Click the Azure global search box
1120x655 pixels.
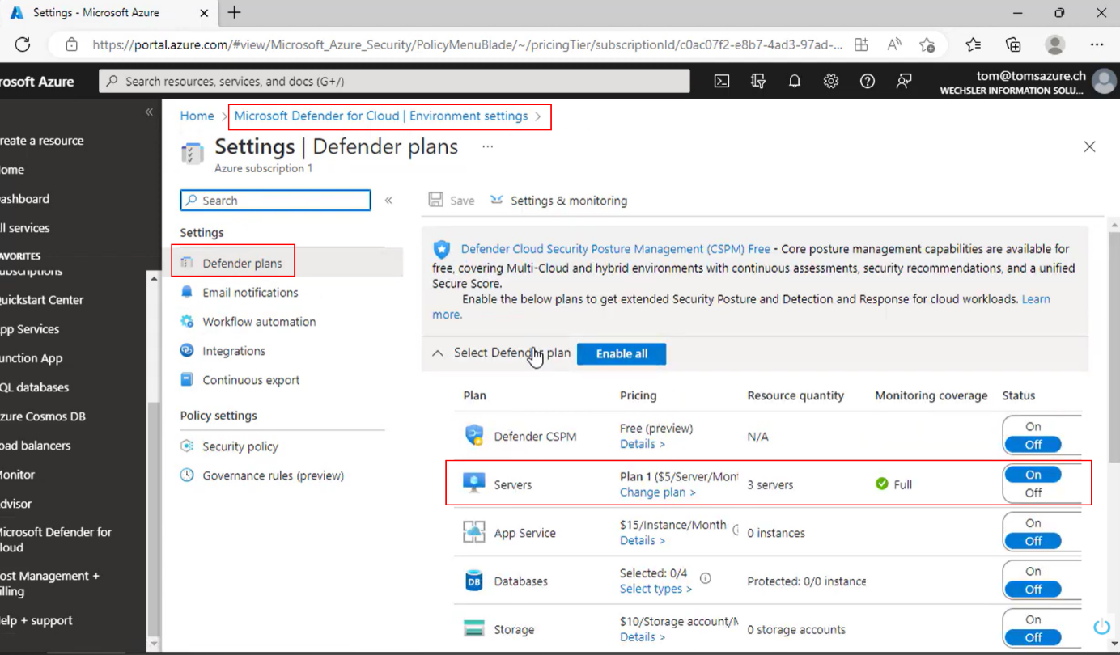[394, 81]
